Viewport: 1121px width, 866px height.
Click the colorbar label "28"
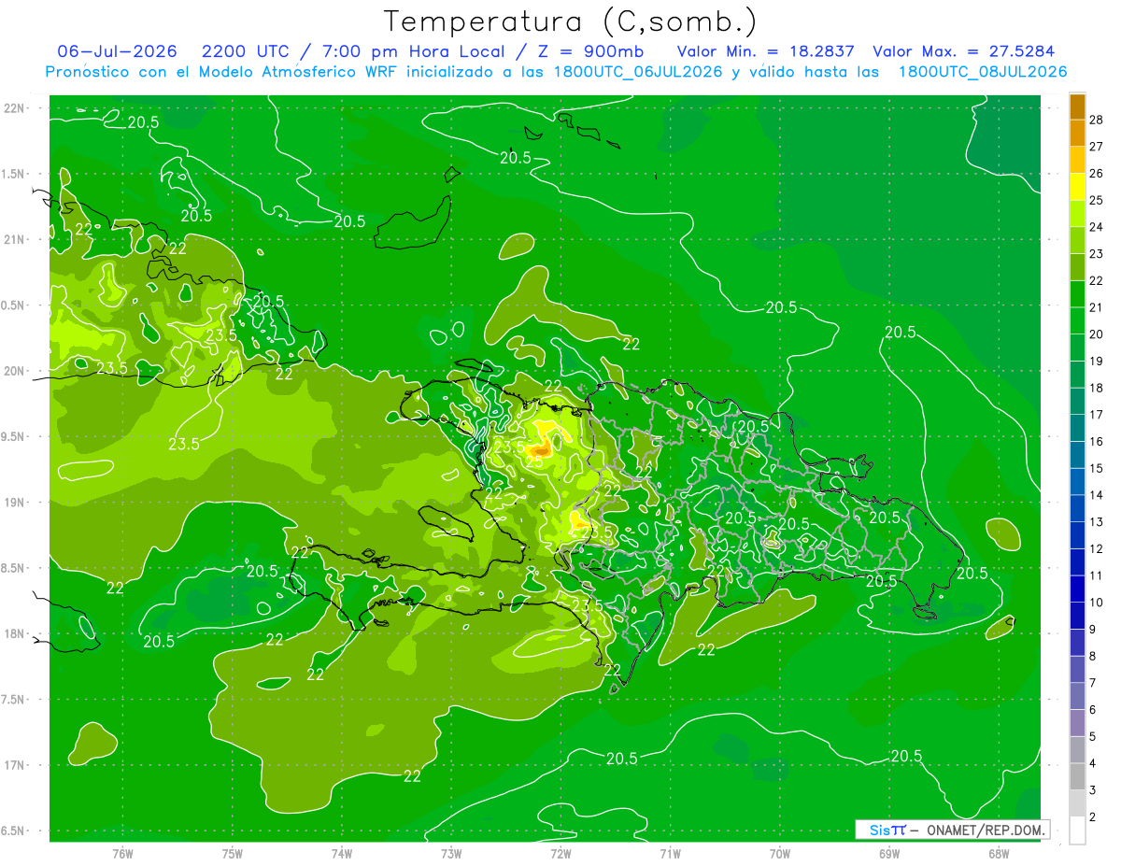coord(1097,120)
